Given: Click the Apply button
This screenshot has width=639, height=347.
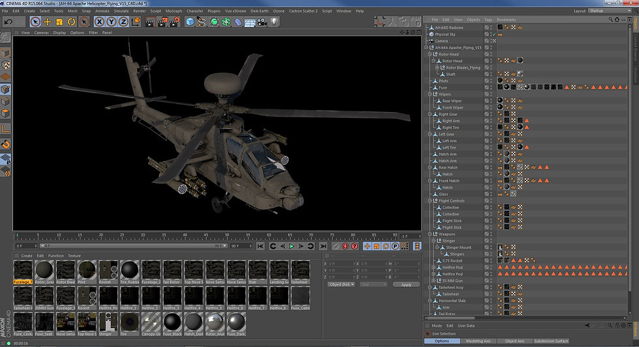Looking at the screenshot, I should [x=406, y=285].
